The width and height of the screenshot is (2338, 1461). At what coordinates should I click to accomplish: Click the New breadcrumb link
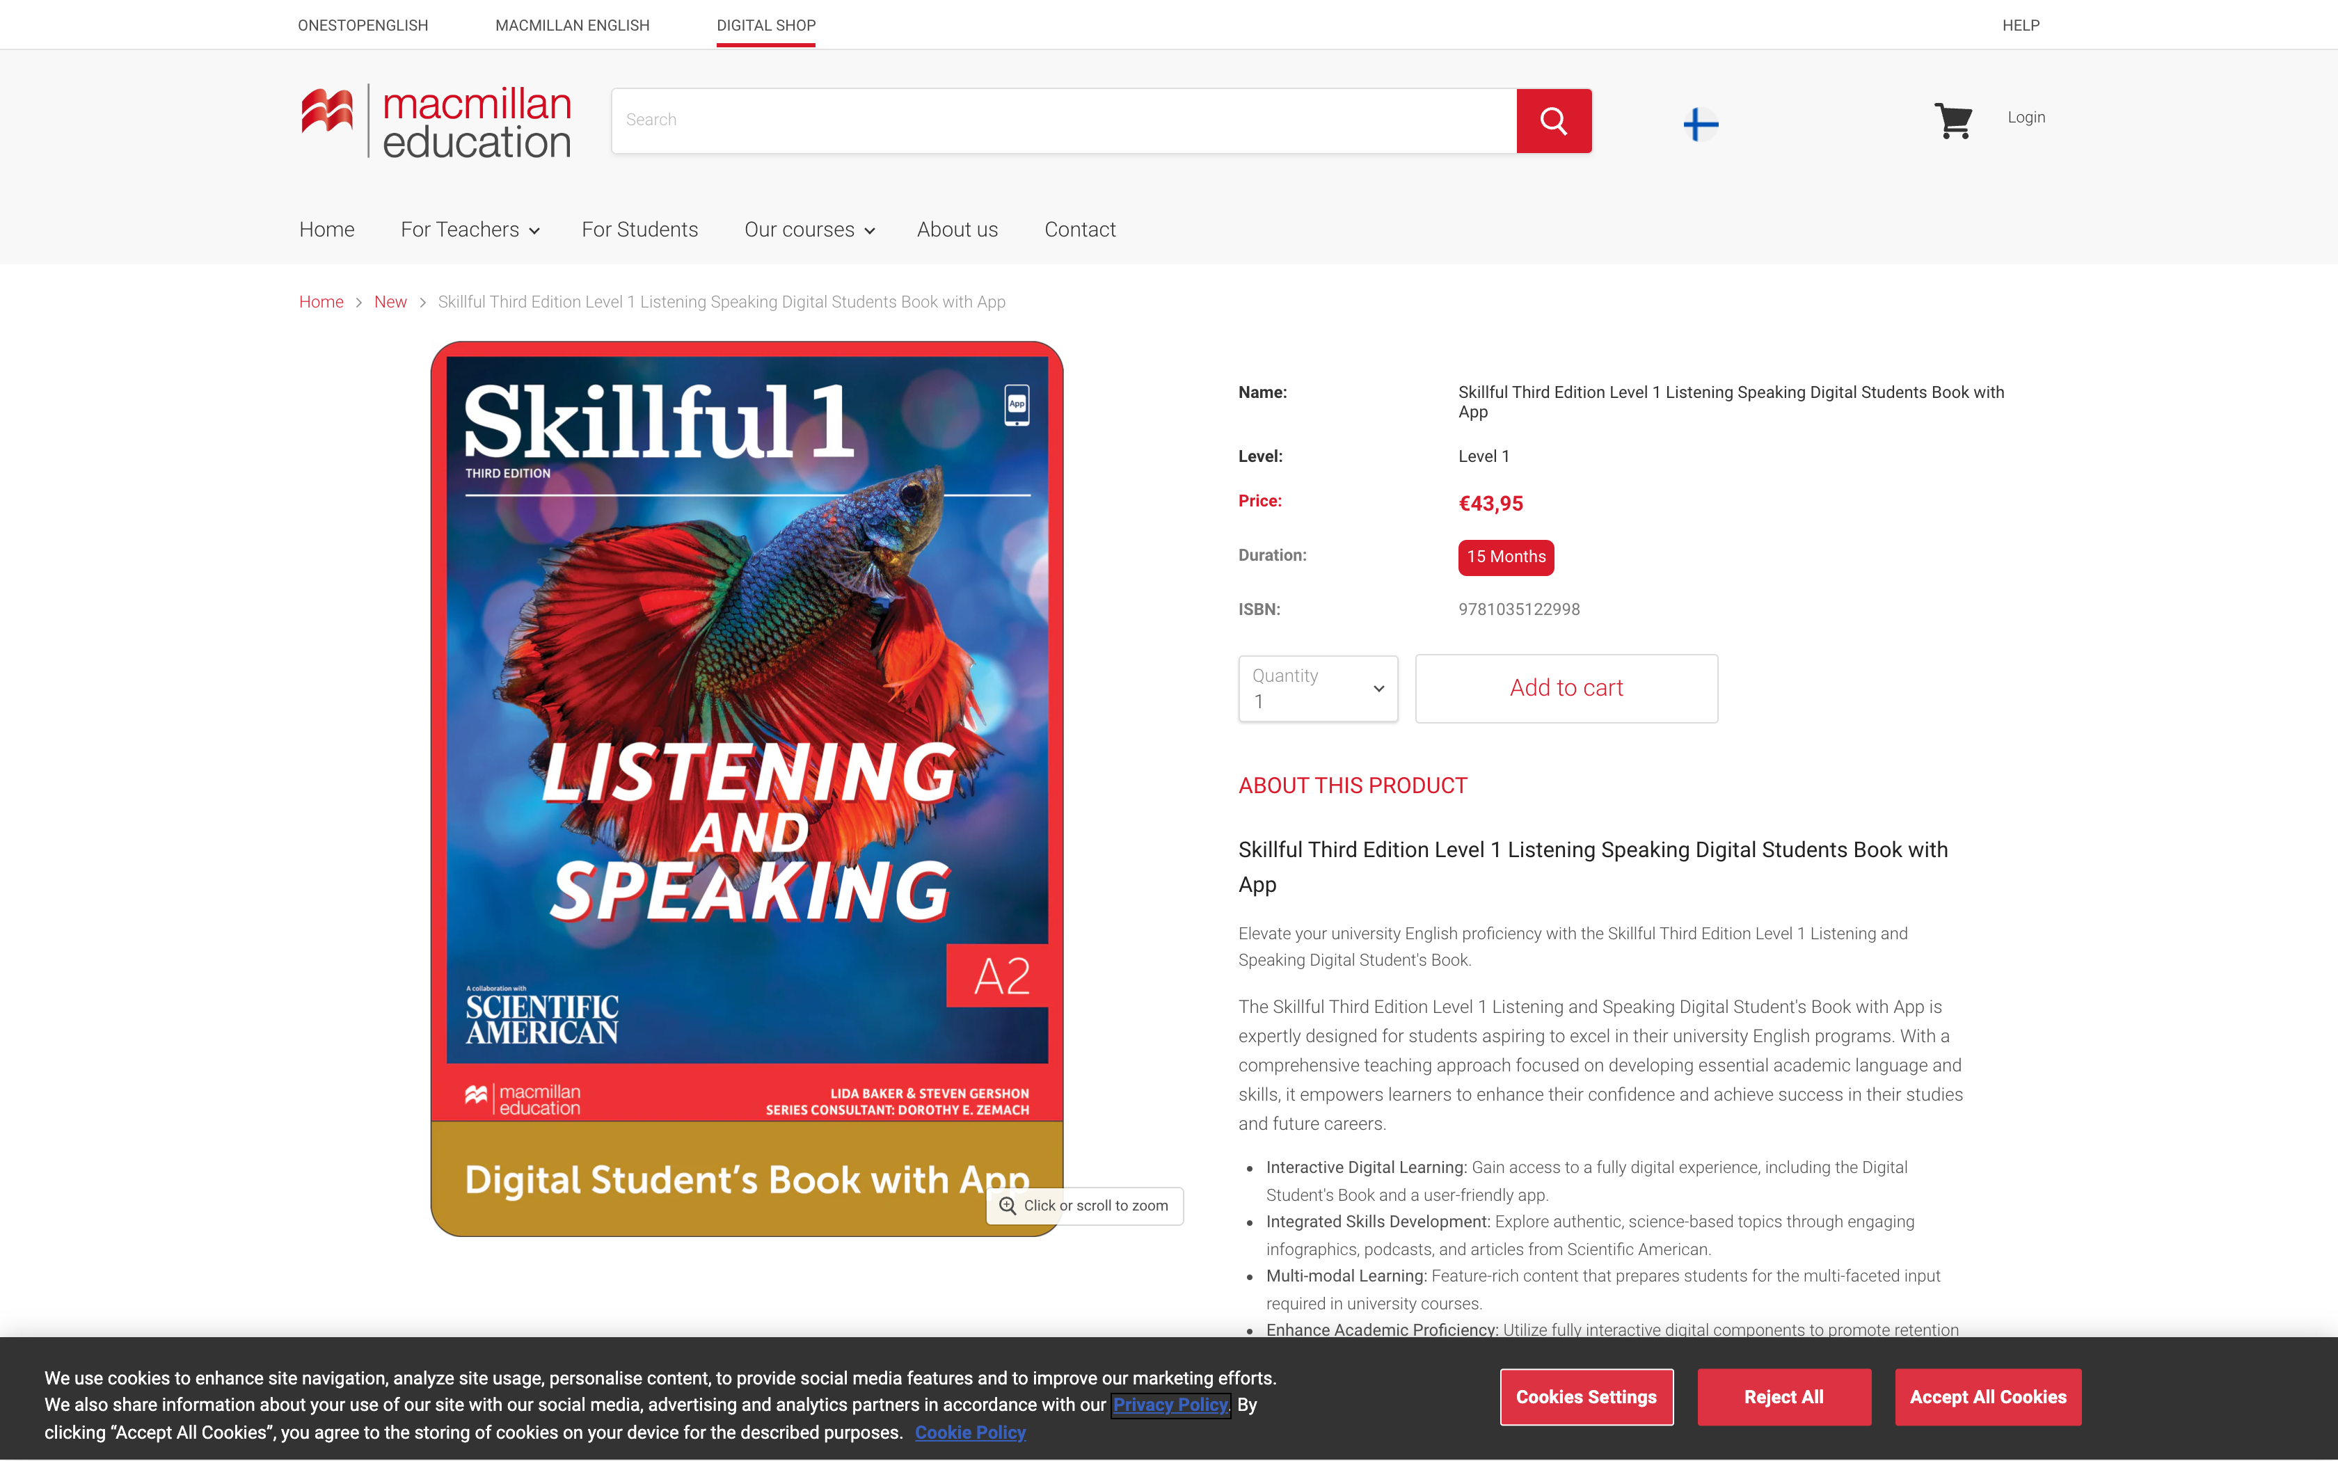coord(390,303)
